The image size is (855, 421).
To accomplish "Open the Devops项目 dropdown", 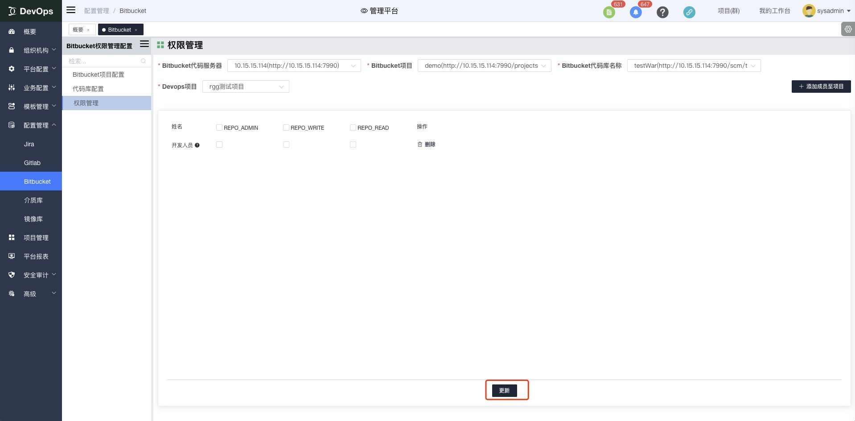I will [x=246, y=87].
